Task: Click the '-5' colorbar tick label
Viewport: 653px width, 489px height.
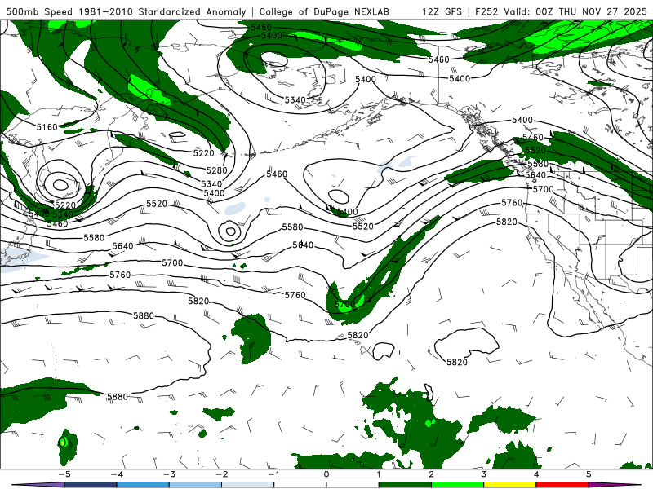Action: click(64, 474)
